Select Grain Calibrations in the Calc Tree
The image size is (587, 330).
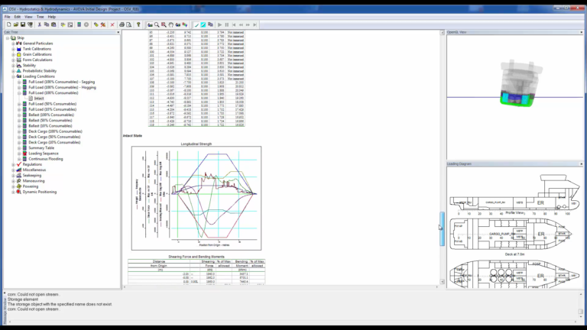(x=37, y=54)
